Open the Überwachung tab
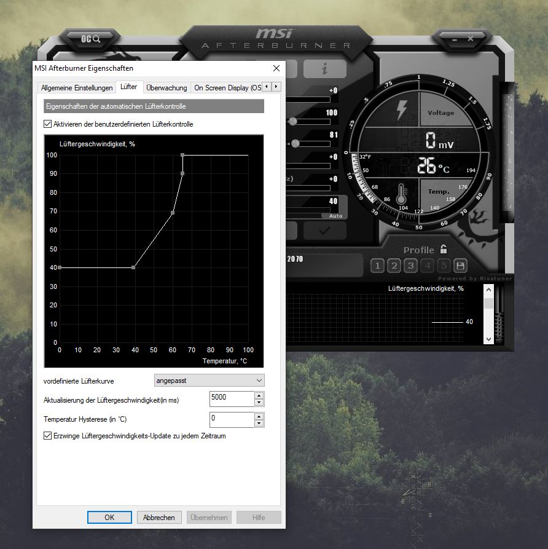 coord(166,87)
